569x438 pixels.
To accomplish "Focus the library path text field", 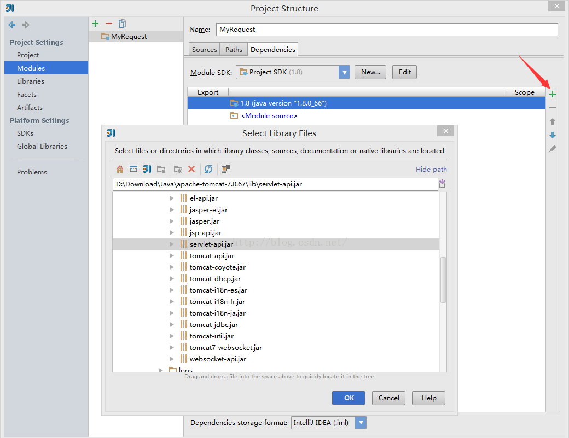I will coord(275,184).
